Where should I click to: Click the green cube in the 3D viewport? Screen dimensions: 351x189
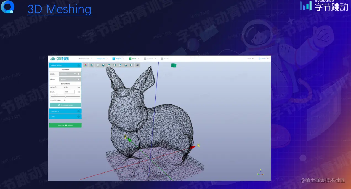click(174, 65)
